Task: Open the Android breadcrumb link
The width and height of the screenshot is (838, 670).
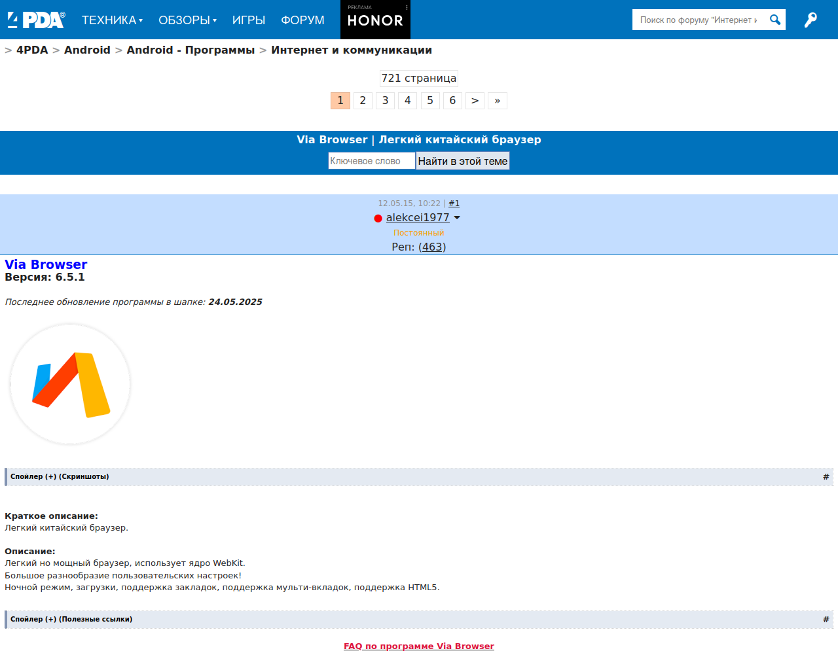Action: click(87, 50)
